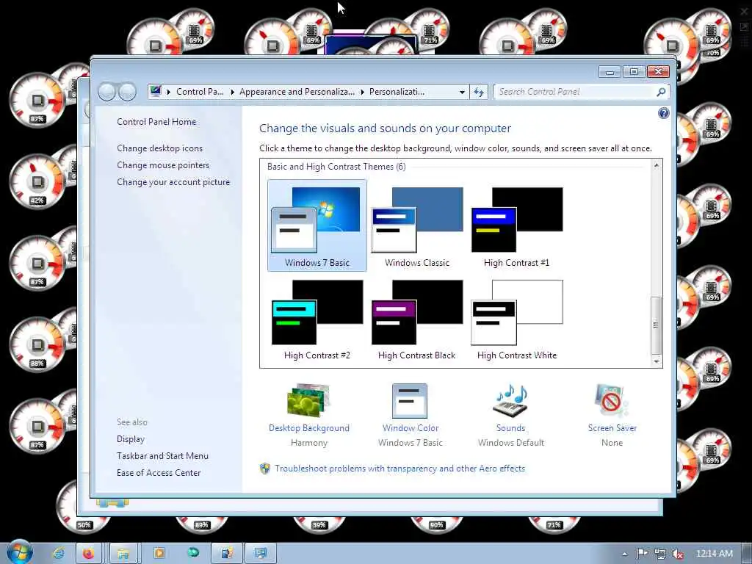This screenshot has width=752, height=564.
Task: Open Ease of Access Center link
Action: tap(159, 472)
